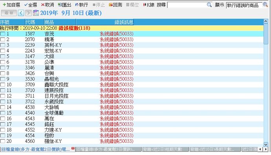Click the 加自選 add to watchlist button

[x=11, y=5]
